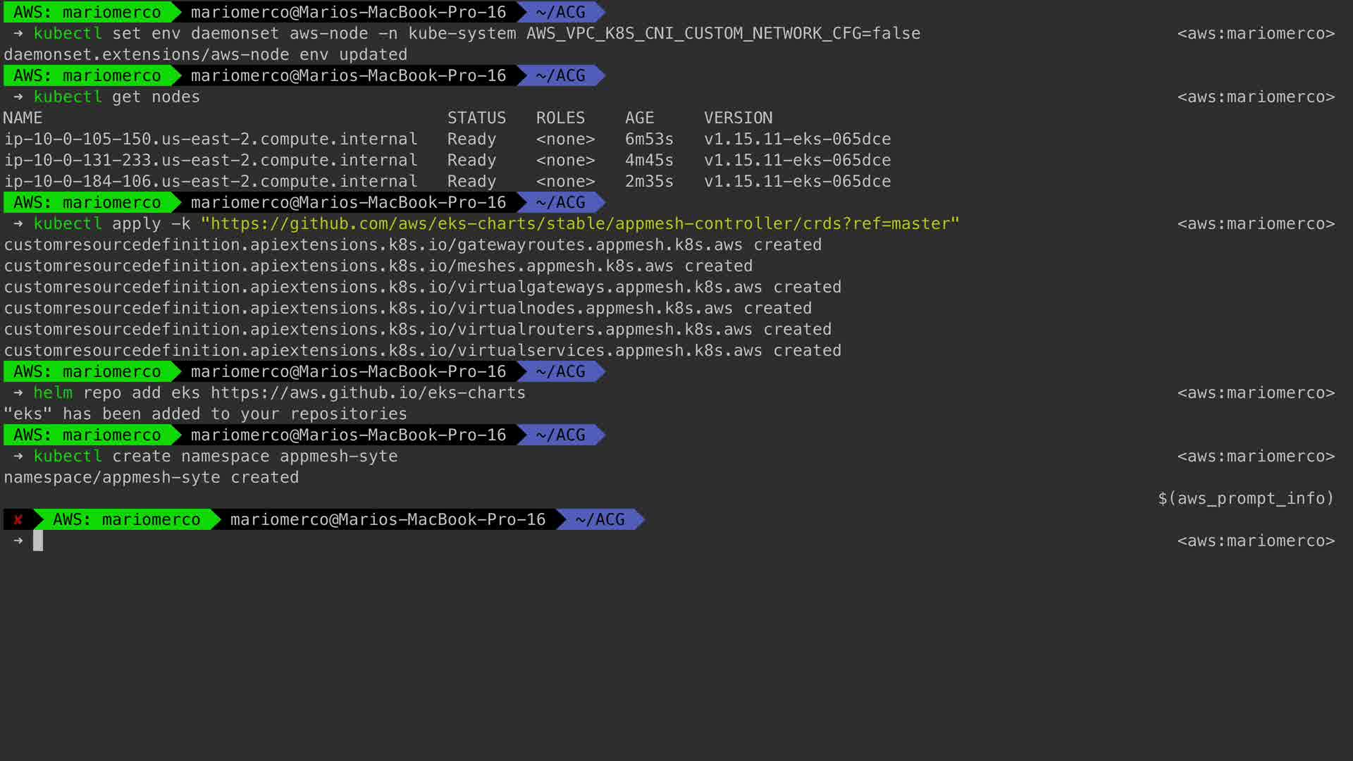Image resolution: width=1353 pixels, height=761 pixels.
Task: Click the top-left AWS: mariomerco segment
Action: (87, 12)
